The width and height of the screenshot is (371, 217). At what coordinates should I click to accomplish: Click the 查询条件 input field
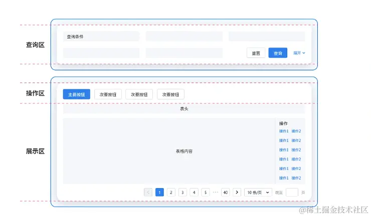[x=101, y=36]
